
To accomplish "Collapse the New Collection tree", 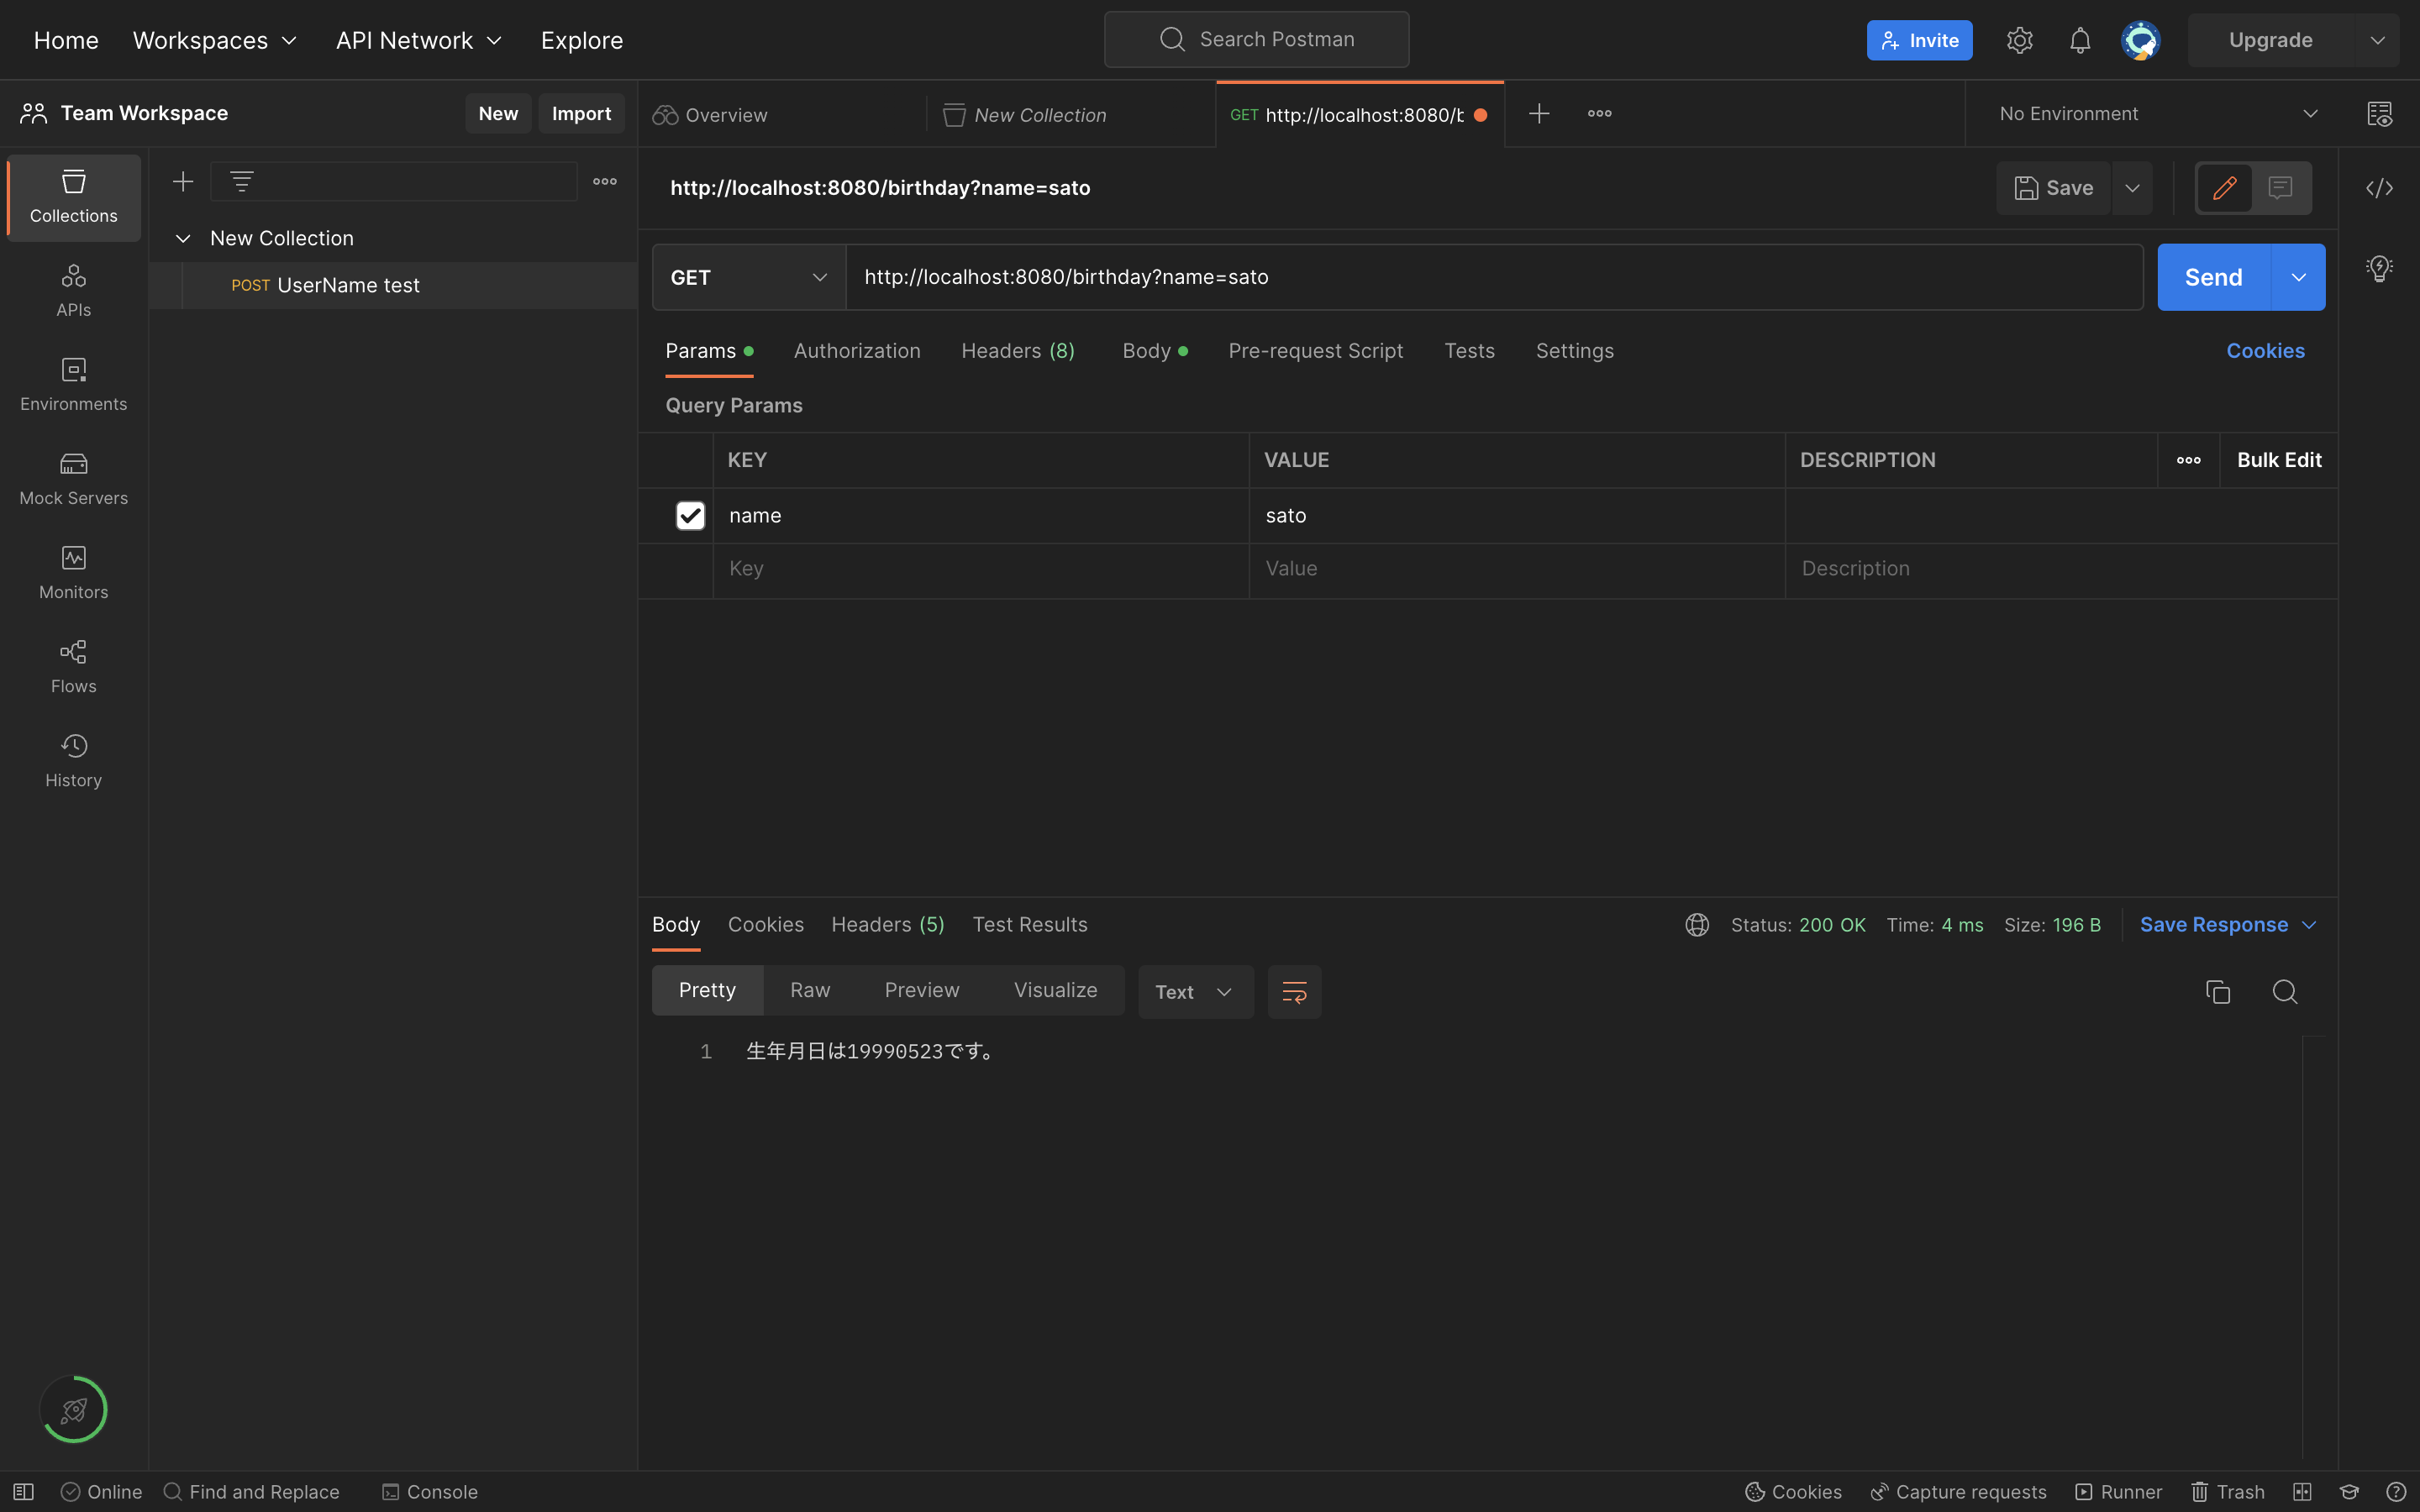I will (183, 238).
